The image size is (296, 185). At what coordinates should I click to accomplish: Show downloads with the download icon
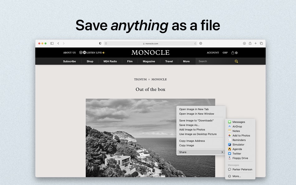click(x=244, y=43)
